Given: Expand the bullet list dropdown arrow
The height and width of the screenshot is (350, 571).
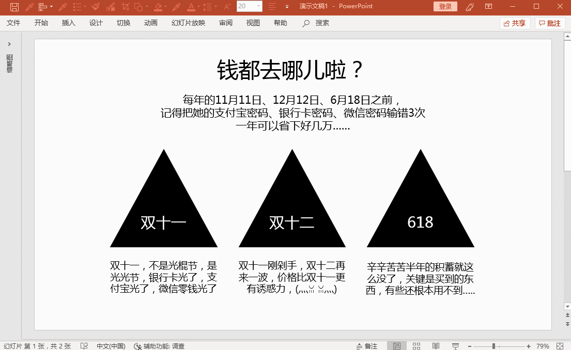Looking at the screenshot, I should (x=85, y=7).
